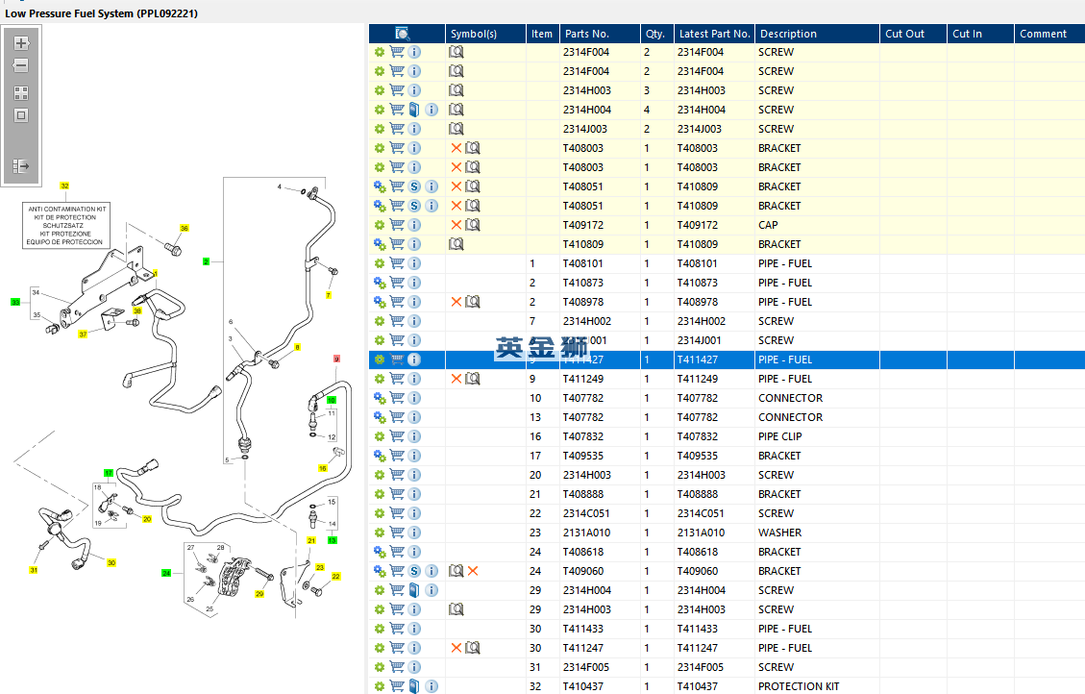Select callout 16 on the diagram

point(323,468)
